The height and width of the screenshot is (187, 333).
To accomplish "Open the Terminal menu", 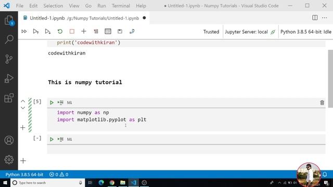I will click(x=121, y=6).
